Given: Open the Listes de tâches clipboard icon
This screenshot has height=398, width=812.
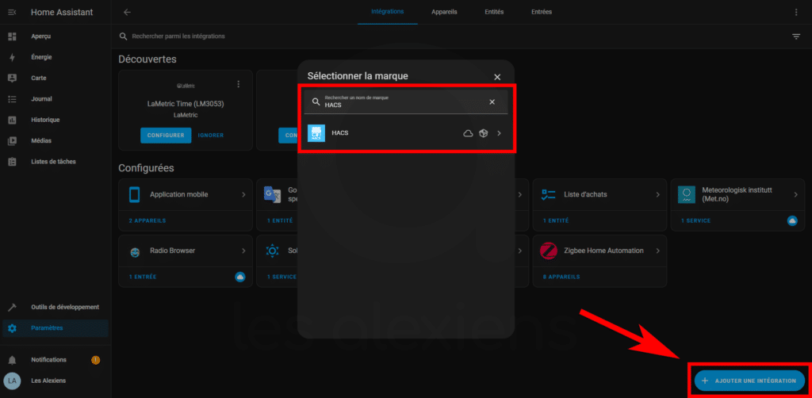Looking at the screenshot, I should 12,162.
